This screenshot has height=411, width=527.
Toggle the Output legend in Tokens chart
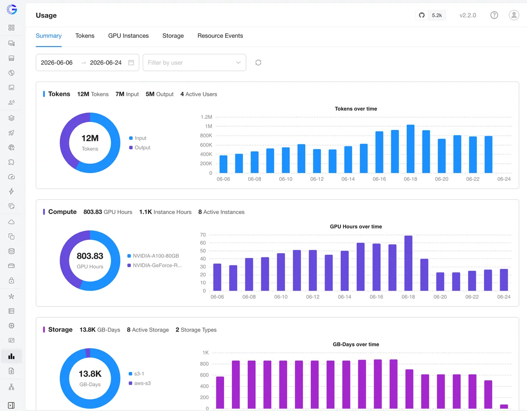[x=140, y=148]
